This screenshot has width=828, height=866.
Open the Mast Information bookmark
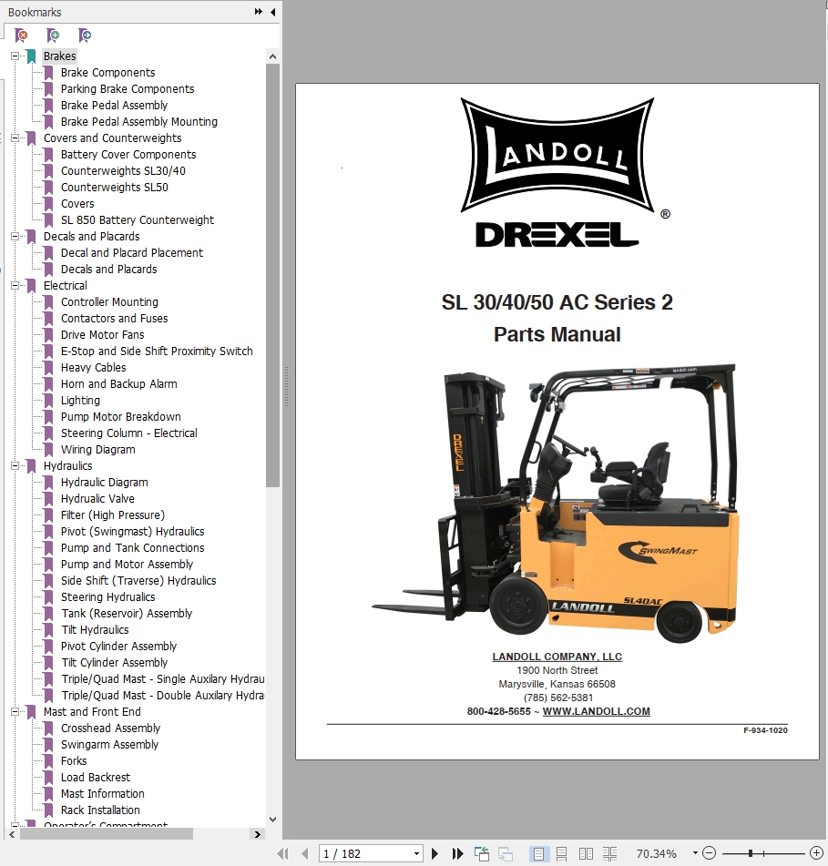102,794
